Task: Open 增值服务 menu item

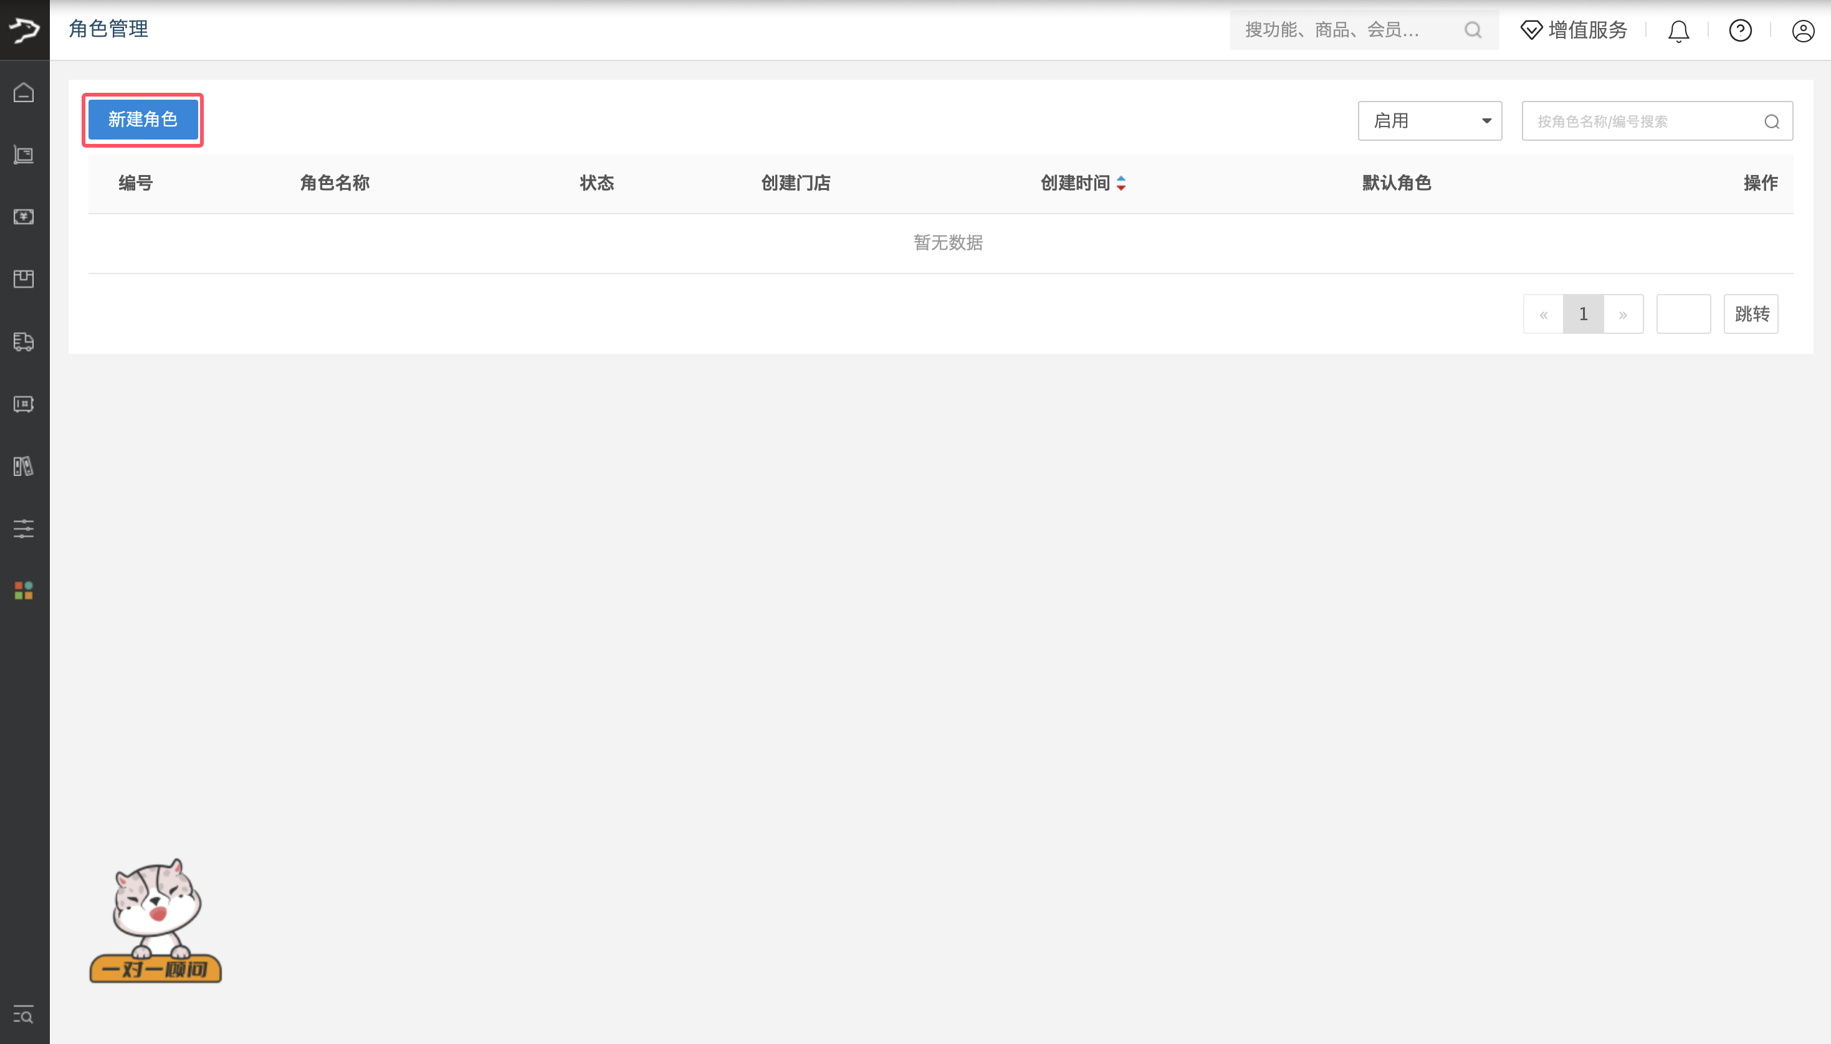Action: 1574,30
